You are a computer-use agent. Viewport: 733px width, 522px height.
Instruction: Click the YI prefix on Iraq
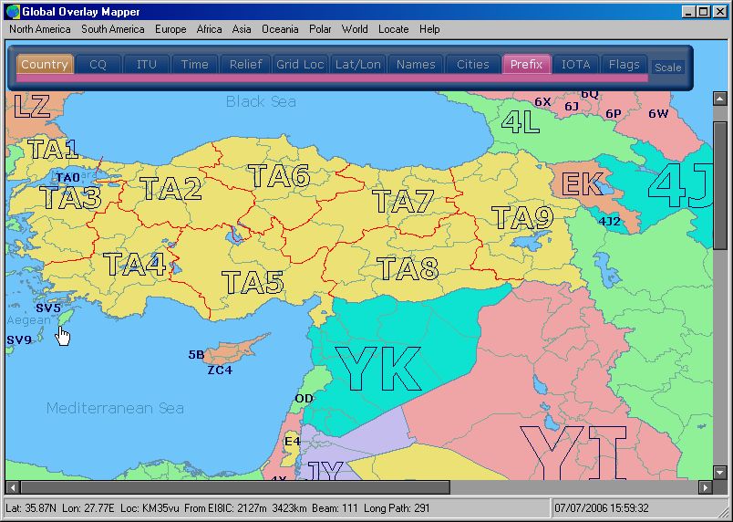[573, 453]
